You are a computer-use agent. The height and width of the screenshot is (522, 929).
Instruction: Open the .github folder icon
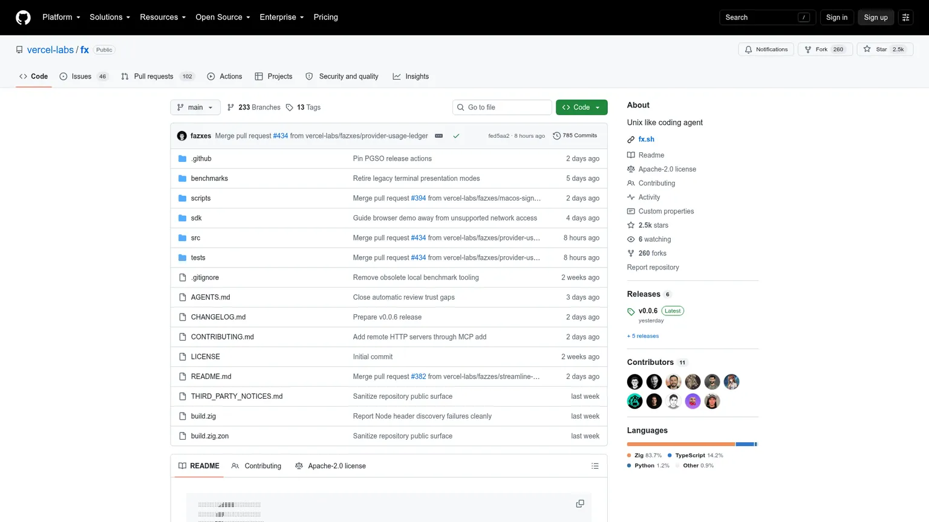[x=183, y=159]
